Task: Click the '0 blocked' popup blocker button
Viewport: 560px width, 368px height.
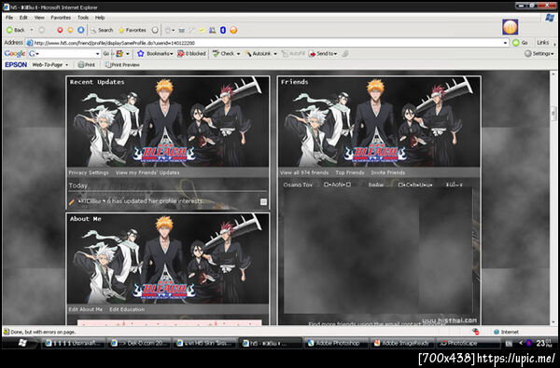Action: pos(191,53)
